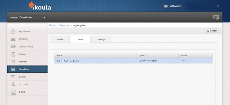
Task: Select the EU-FR-IKDC1-Z3-BASIC zone row
Action: point(133,61)
